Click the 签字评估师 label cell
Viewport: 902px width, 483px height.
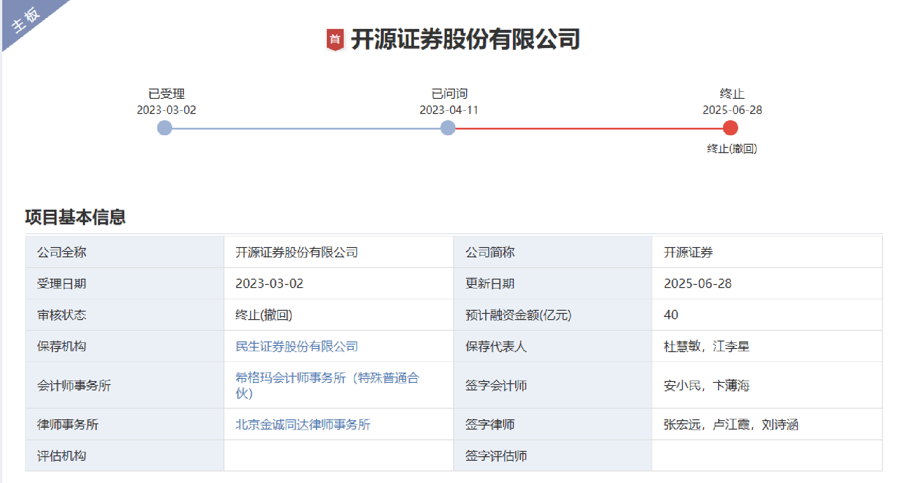553,455
